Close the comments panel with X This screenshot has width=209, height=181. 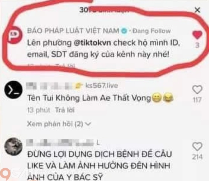(x=197, y=10)
